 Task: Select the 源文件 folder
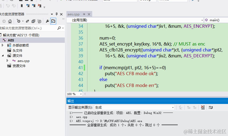[17, 56]
